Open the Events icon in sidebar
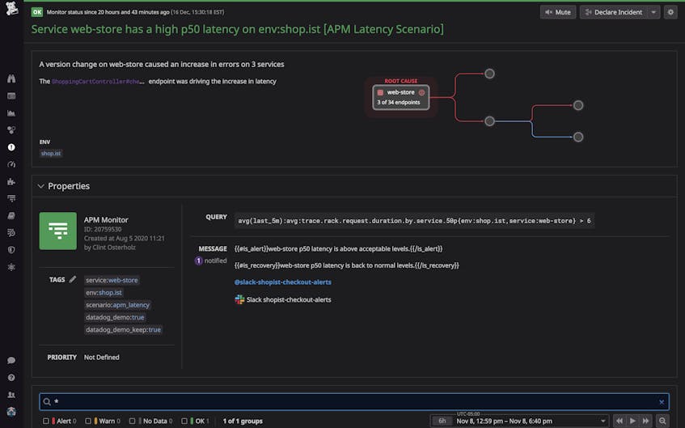Image resolution: width=685 pixels, height=428 pixels. pos(11,95)
